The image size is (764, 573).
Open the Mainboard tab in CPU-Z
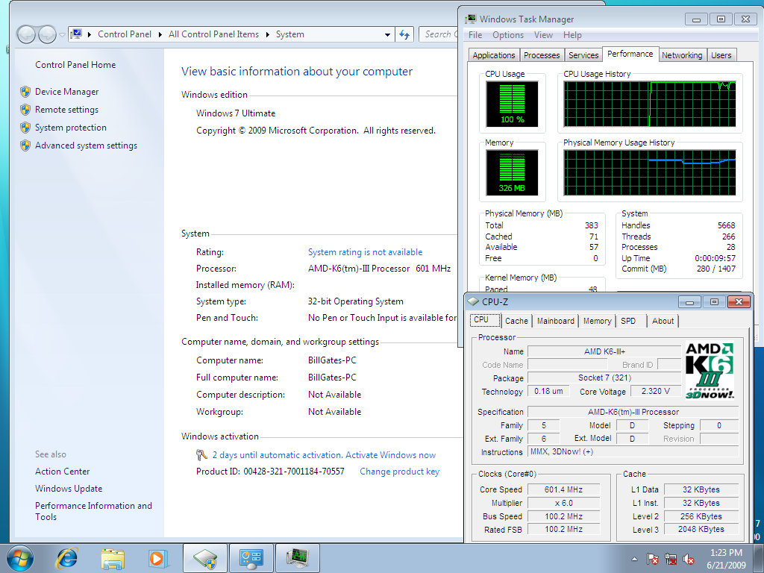tap(555, 321)
